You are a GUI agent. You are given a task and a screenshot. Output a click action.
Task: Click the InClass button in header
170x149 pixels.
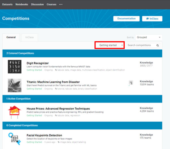tap(152, 19)
